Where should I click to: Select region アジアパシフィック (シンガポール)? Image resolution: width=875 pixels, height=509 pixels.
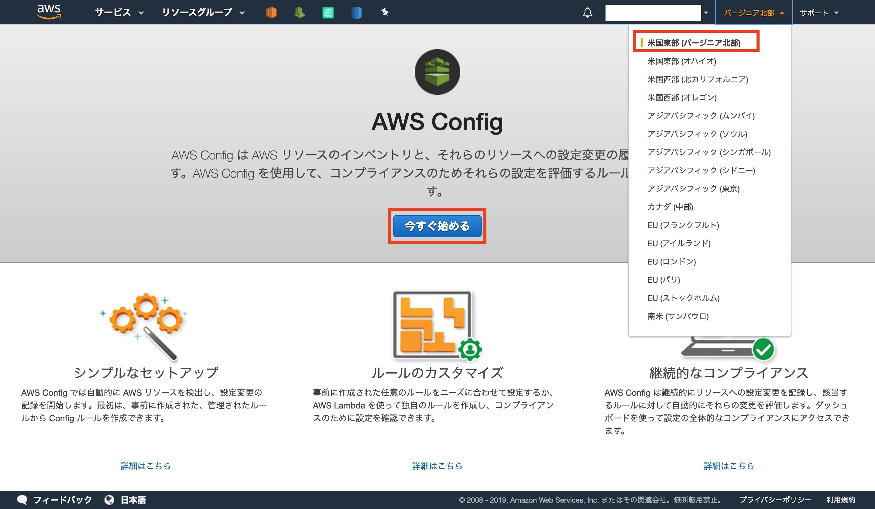(x=709, y=152)
